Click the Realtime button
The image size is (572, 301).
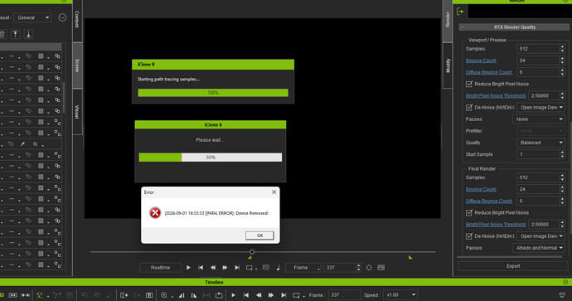160,268
